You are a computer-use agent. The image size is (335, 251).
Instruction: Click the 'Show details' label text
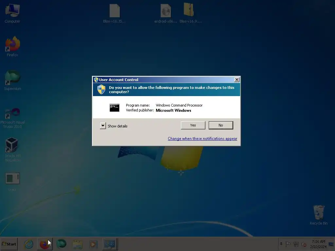117,126
